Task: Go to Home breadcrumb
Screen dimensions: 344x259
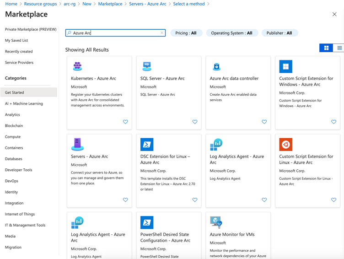Action: point(11,4)
